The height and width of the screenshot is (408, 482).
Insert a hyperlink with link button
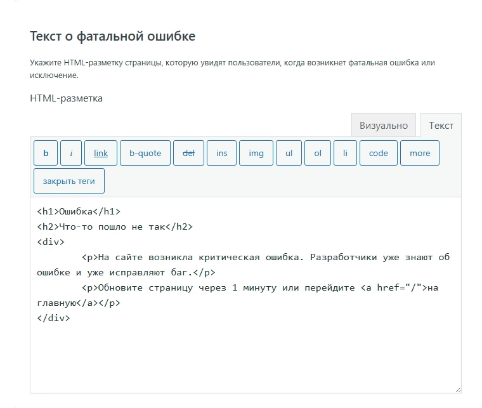coord(101,153)
